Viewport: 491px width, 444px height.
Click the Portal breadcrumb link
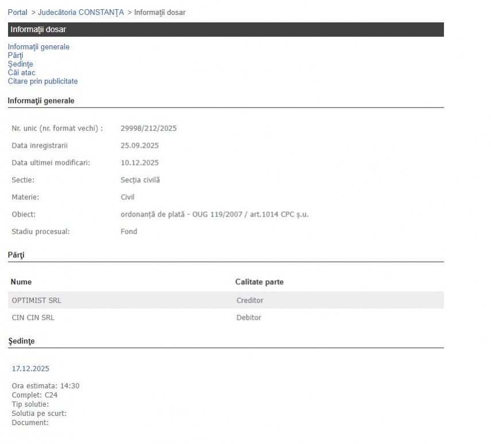click(17, 12)
